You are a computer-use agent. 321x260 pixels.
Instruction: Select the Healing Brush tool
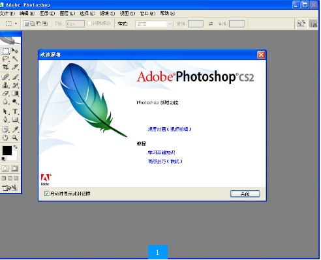pos(5,77)
